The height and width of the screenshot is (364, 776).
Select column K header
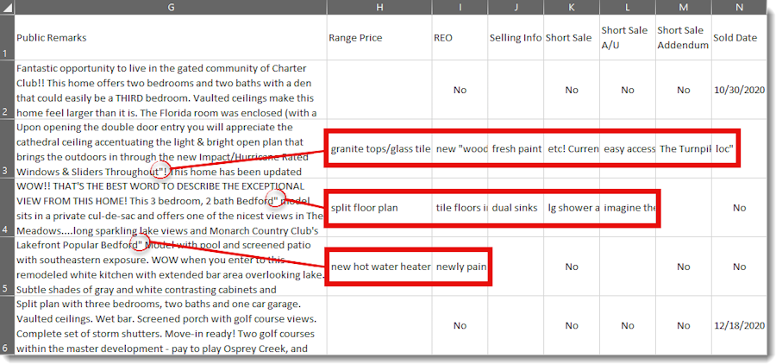(572, 7)
